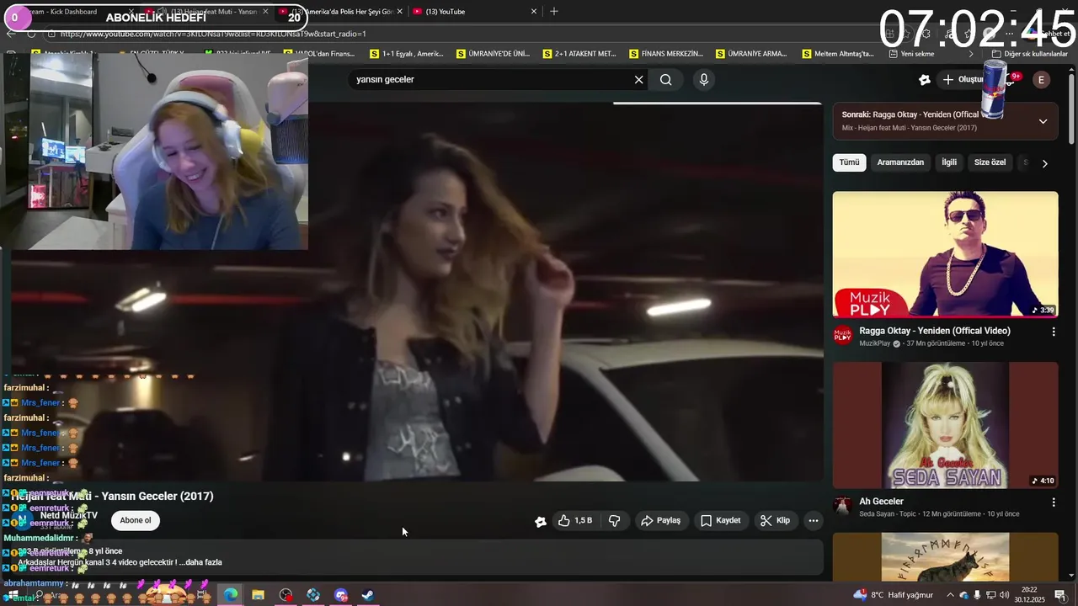The width and height of the screenshot is (1078, 606).
Task: Open the gem icon next to Oluştur
Action: 925,80
